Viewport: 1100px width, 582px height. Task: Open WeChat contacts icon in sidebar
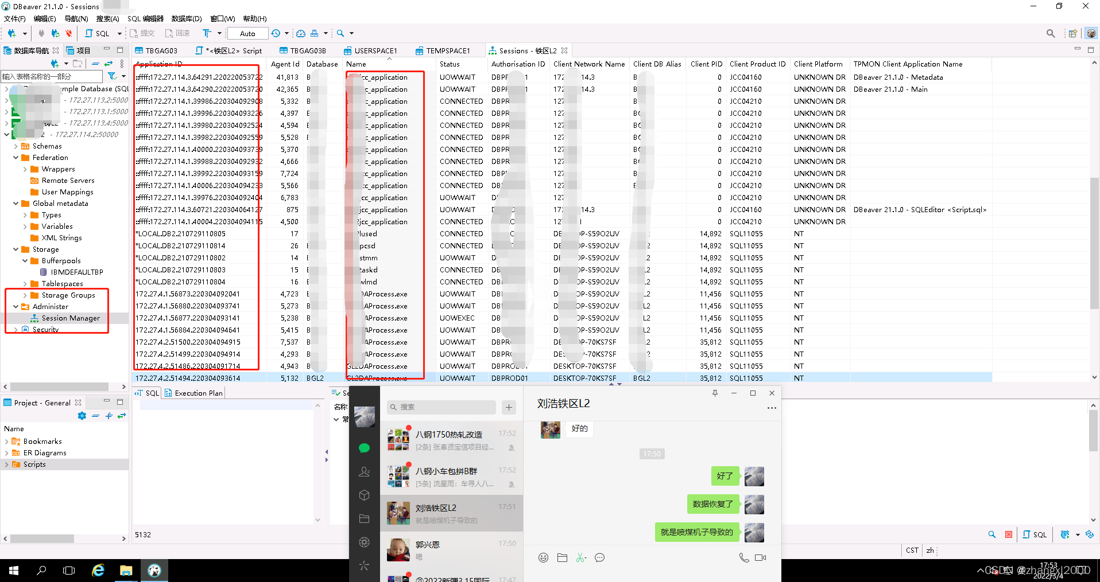click(x=364, y=472)
